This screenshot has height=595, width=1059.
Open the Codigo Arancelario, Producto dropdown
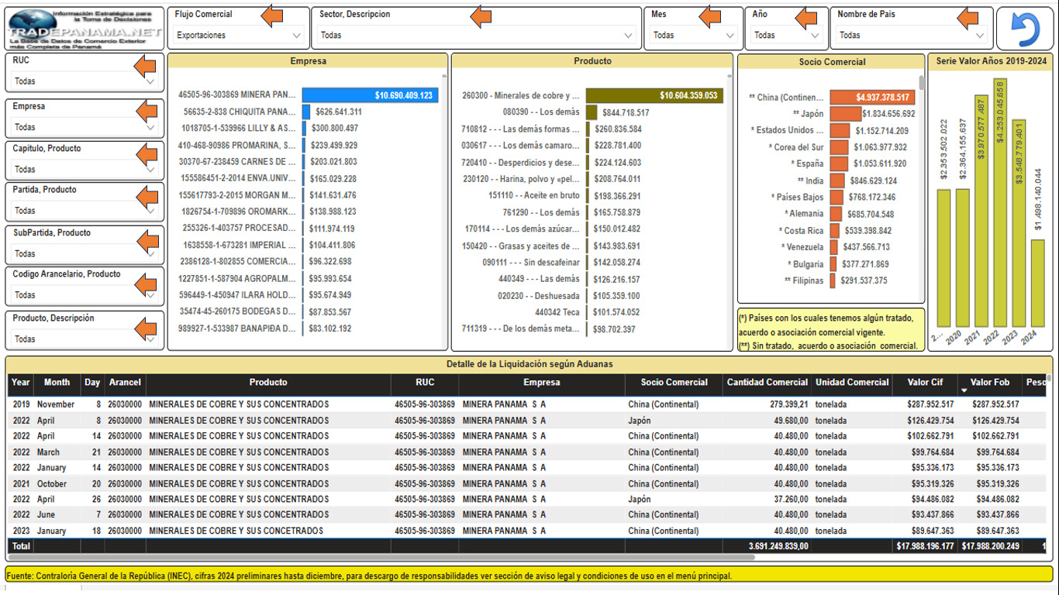coord(85,295)
